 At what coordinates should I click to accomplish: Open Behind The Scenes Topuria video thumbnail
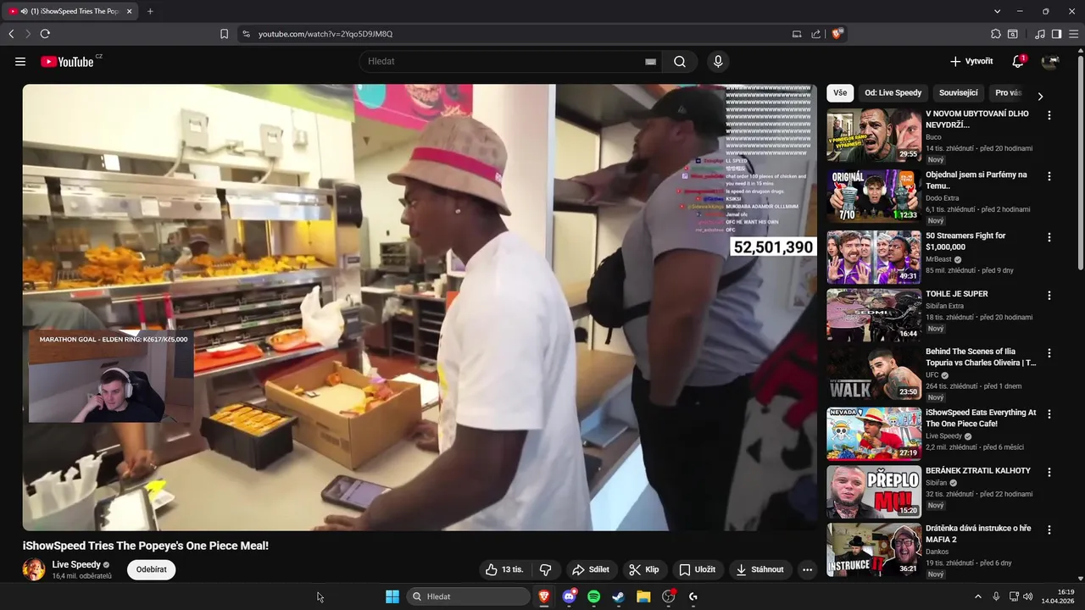(874, 373)
